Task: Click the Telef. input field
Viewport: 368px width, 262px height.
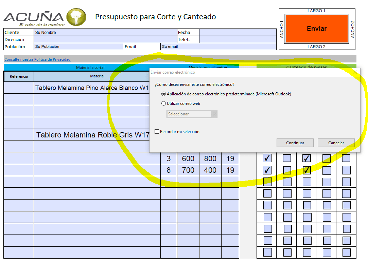Action: [238, 39]
